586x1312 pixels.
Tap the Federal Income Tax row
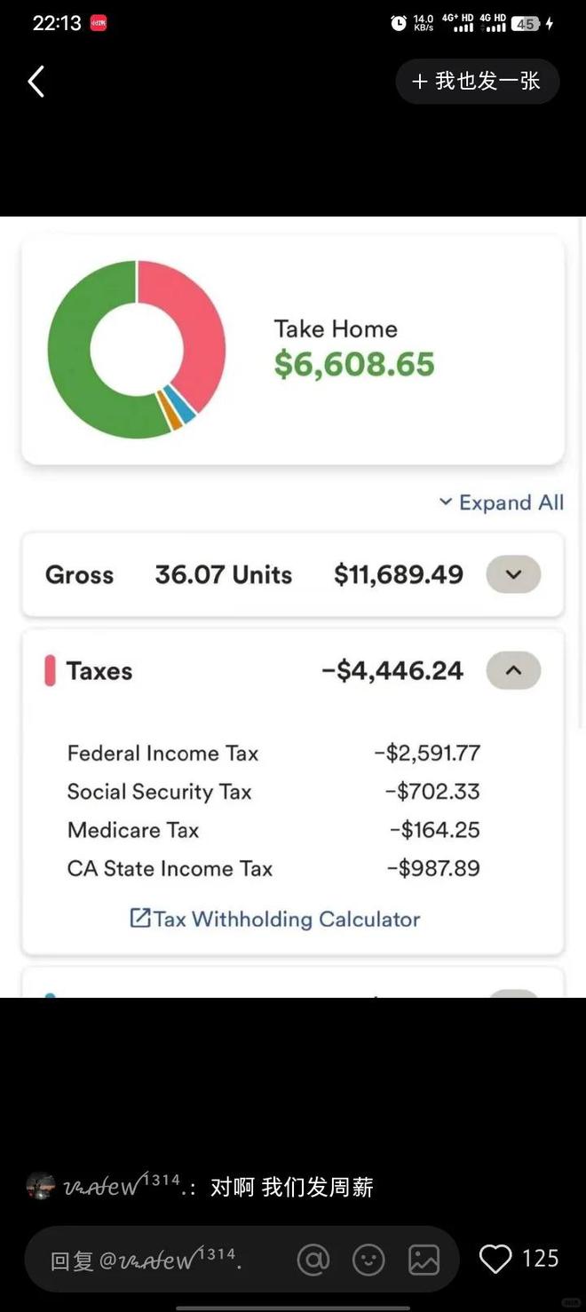pyautogui.click(x=273, y=754)
